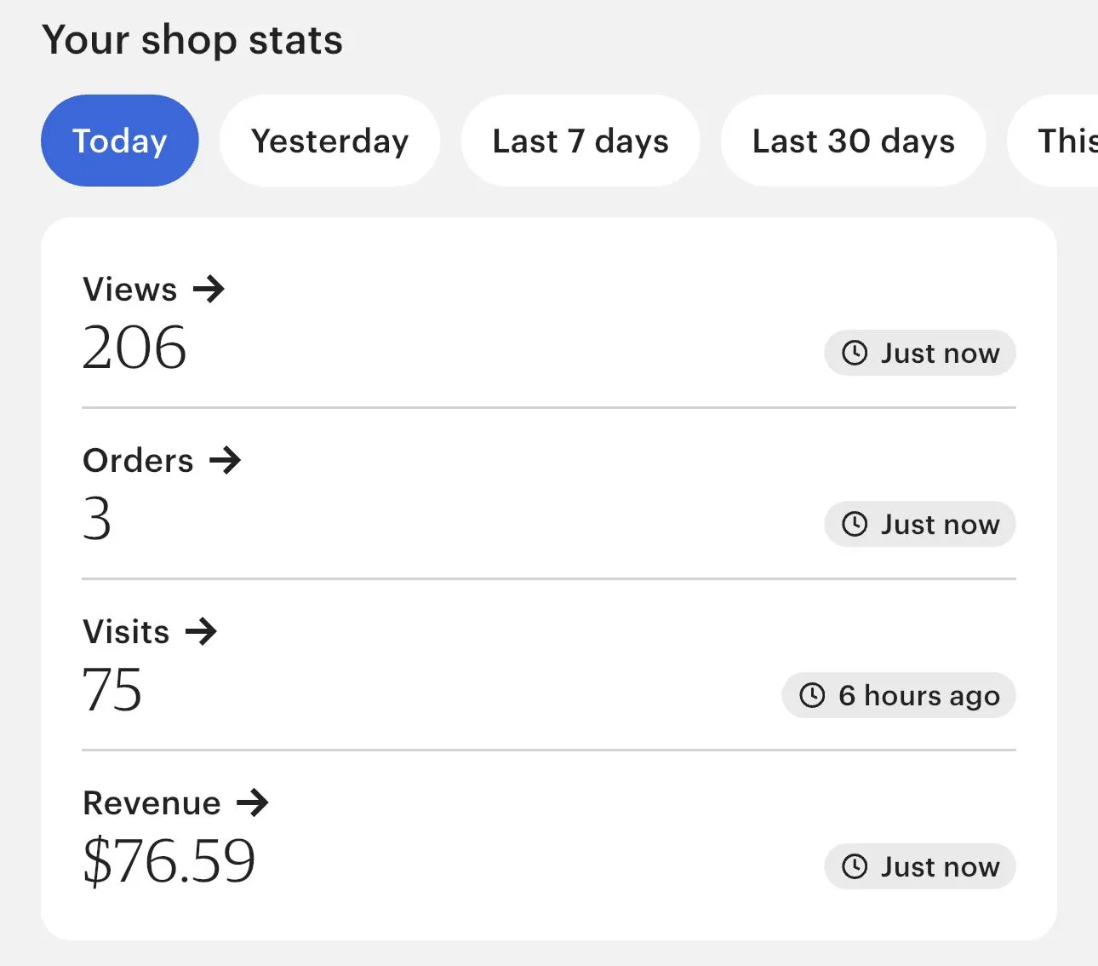Click the $76.59 revenue amount
This screenshot has height=966, width=1098.
tap(169, 860)
